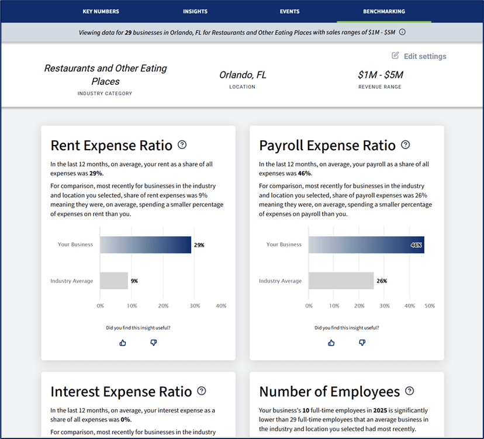Screen dimensions: 484x439
Task: Open the Events tab
Action: (x=289, y=11)
